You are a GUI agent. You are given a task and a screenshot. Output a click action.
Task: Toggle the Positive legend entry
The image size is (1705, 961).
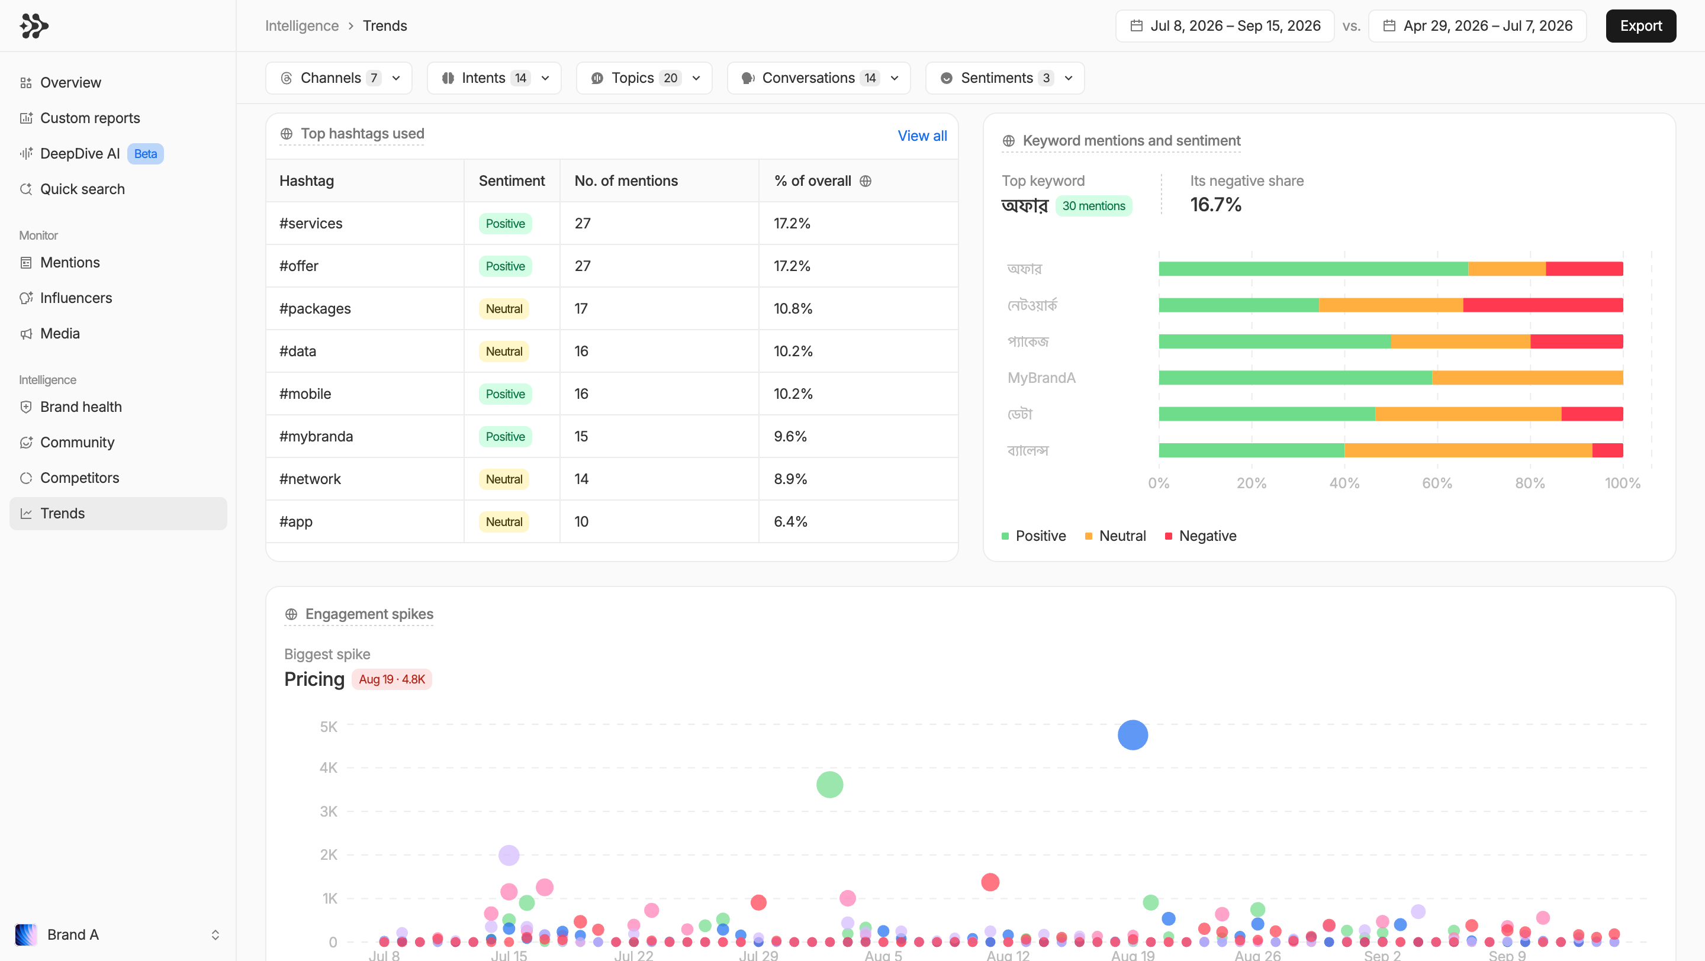[x=1033, y=536]
